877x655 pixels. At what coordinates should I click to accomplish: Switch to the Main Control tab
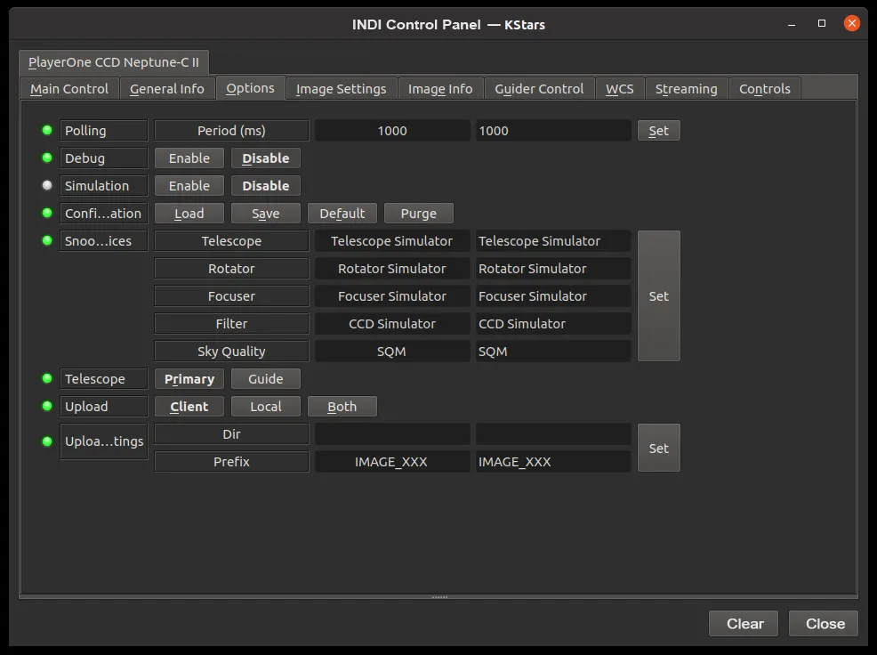tap(69, 89)
